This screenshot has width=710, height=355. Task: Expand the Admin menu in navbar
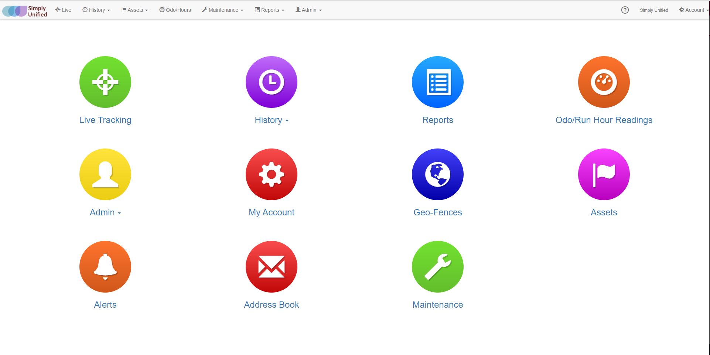click(308, 10)
